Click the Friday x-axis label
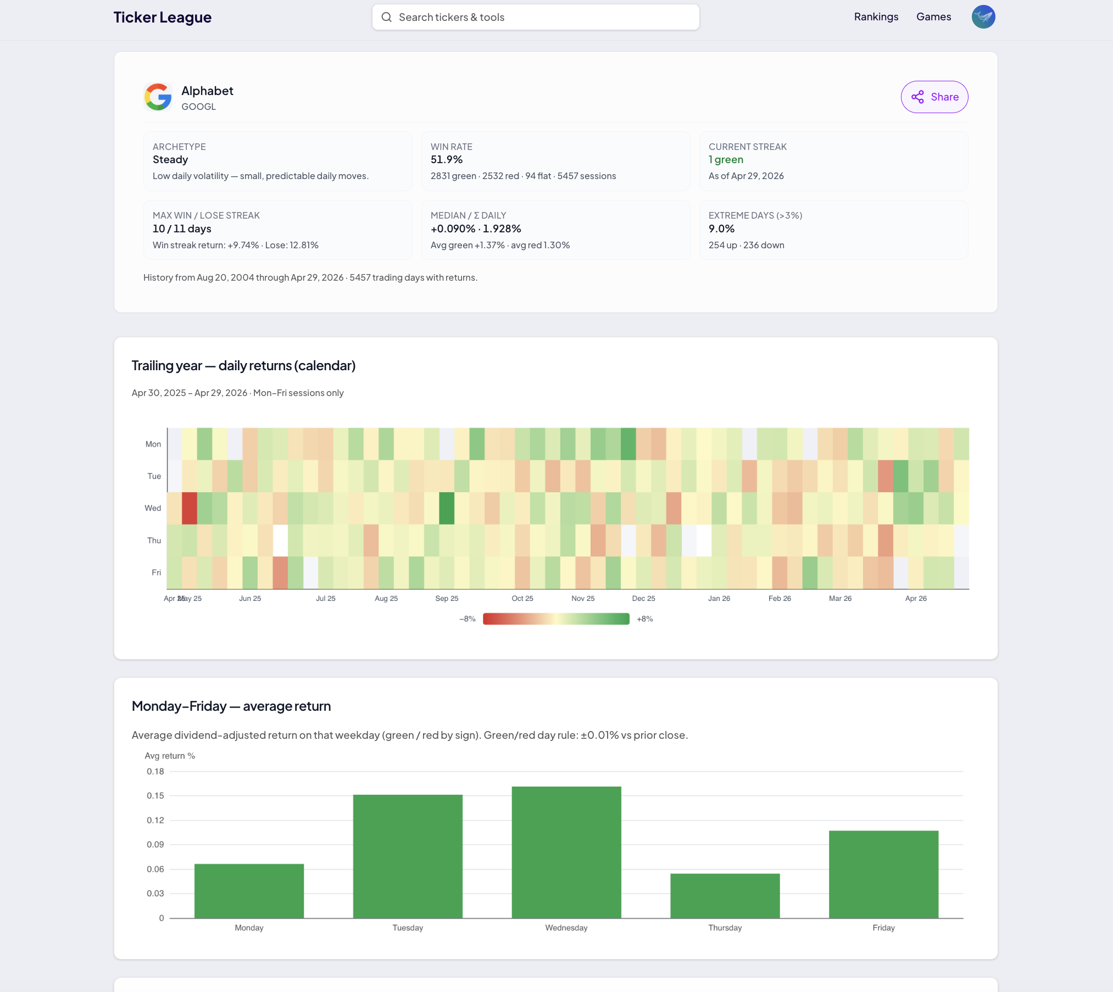 [x=884, y=928]
